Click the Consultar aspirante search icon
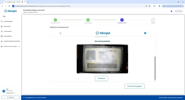This screenshot has width=185, height=100. pyautogui.click(x=2, y=22)
